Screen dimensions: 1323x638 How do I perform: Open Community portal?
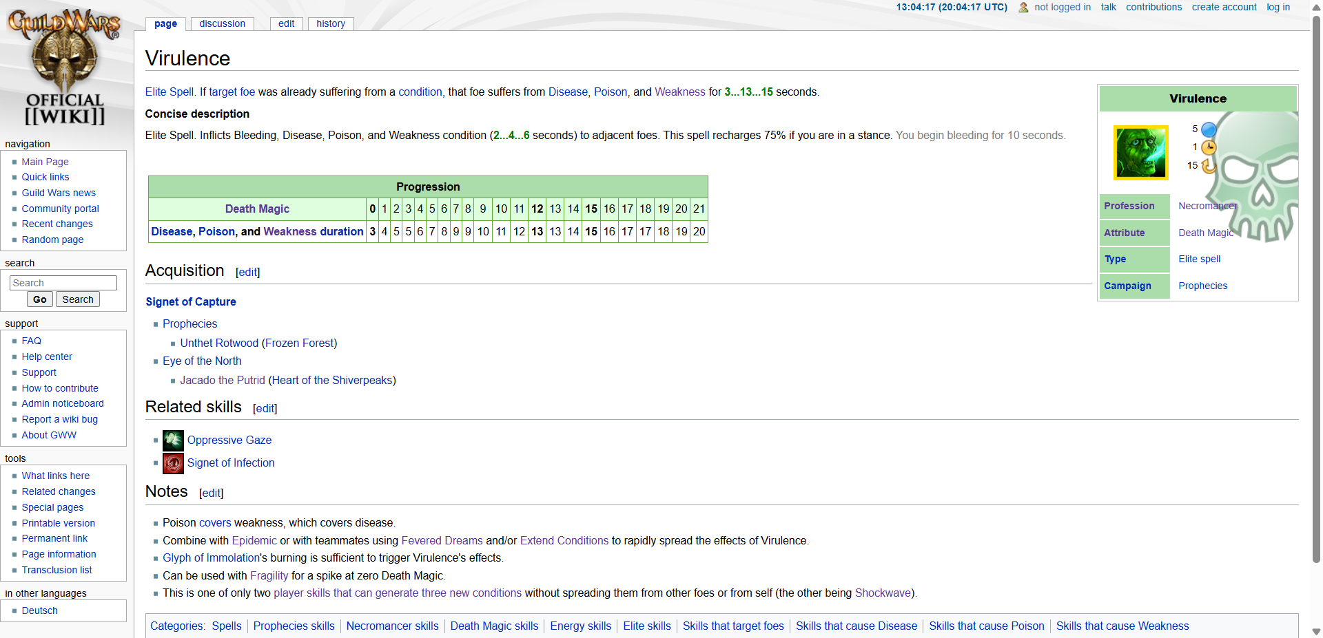click(60, 209)
